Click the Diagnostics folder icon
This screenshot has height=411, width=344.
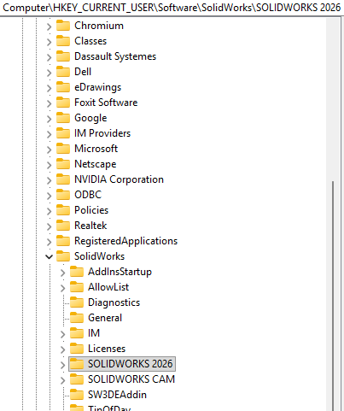pyautogui.click(x=77, y=302)
